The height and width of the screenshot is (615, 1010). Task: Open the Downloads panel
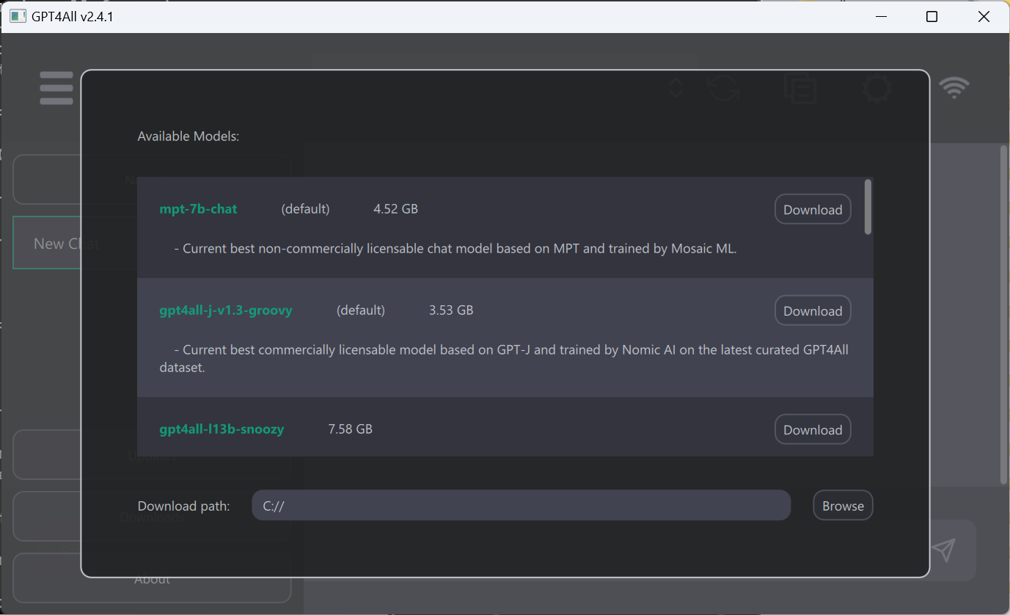tap(152, 517)
